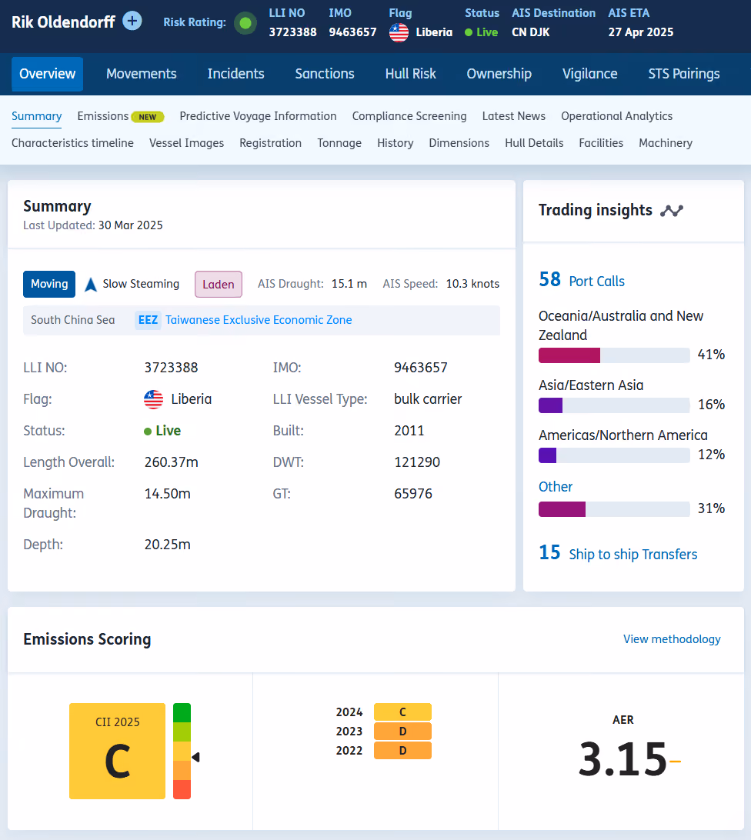Switch to the Movements tab
This screenshot has width=751, height=840.
pos(142,74)
